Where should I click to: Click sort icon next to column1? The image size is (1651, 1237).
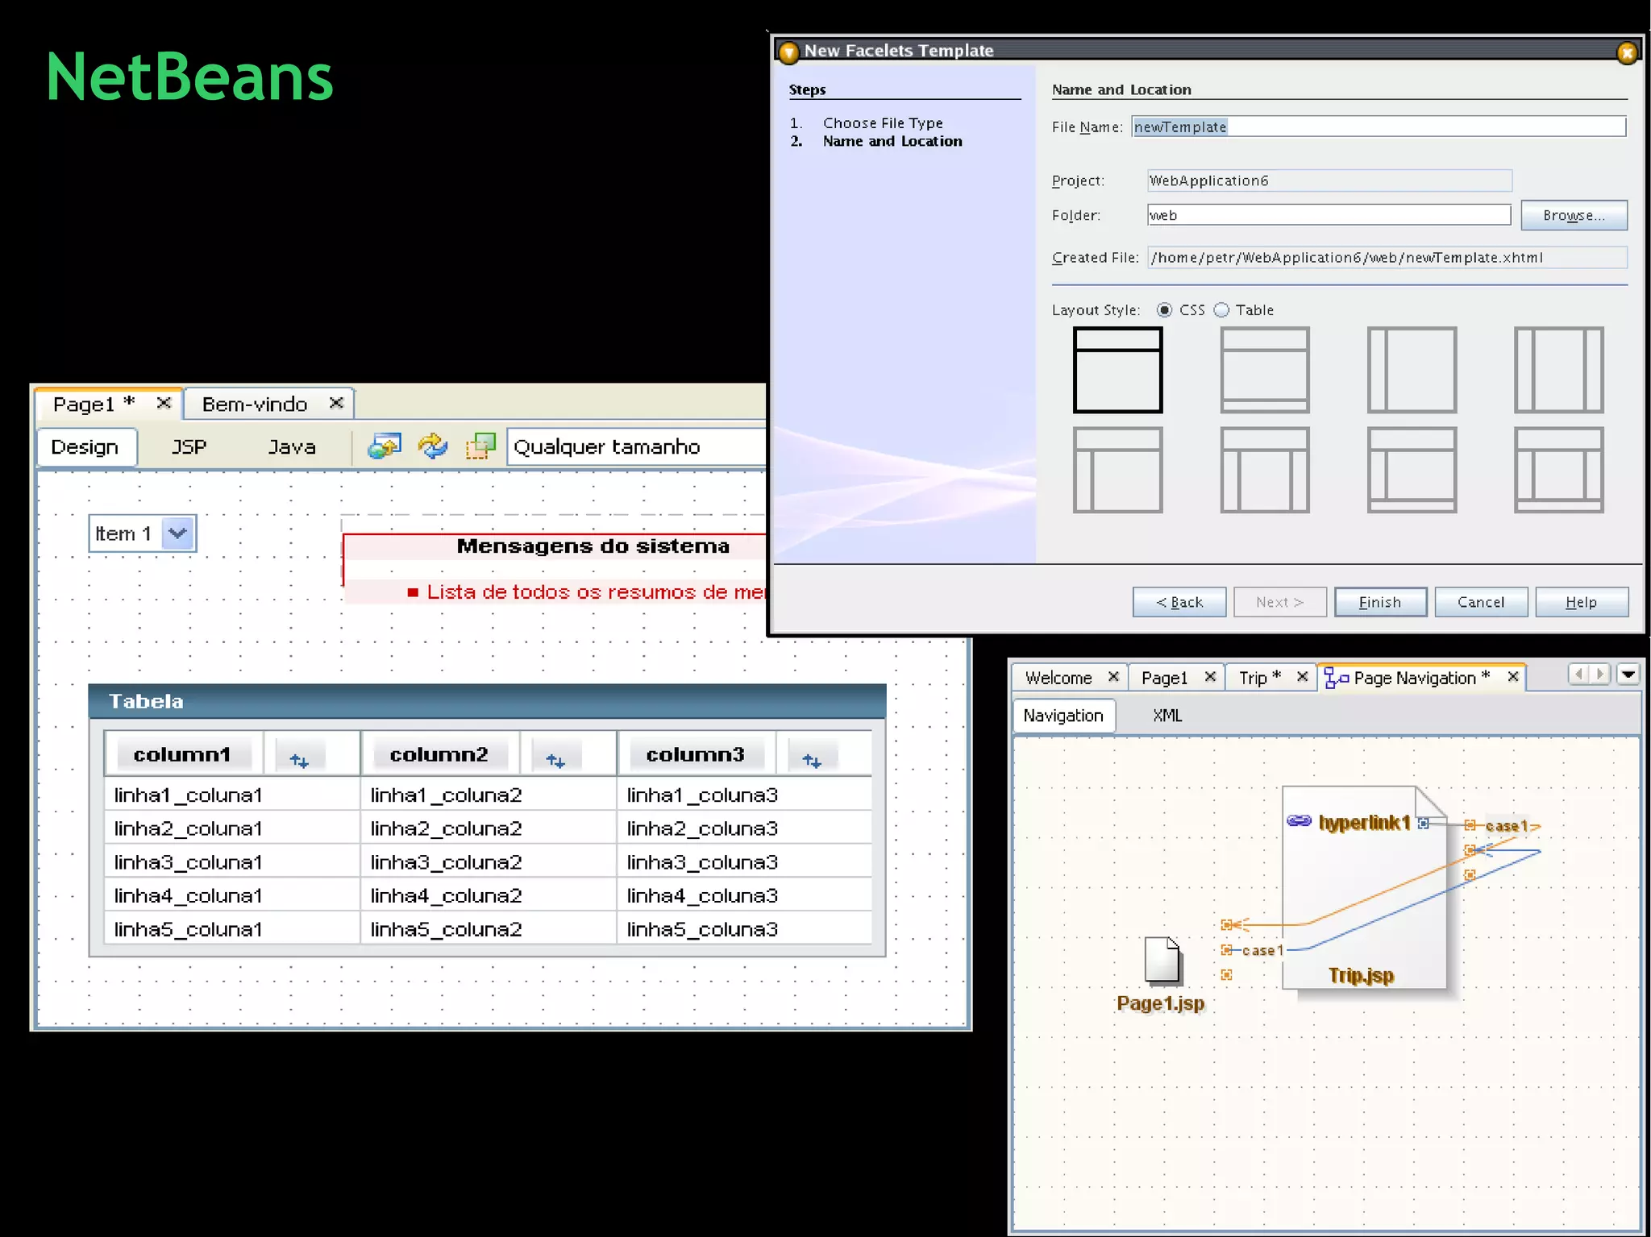[299, 760]
